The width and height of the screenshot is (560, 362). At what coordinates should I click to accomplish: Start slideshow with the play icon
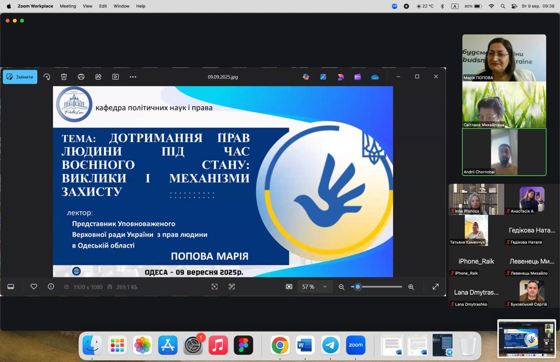pyautogui.click(x=115, y=77)
